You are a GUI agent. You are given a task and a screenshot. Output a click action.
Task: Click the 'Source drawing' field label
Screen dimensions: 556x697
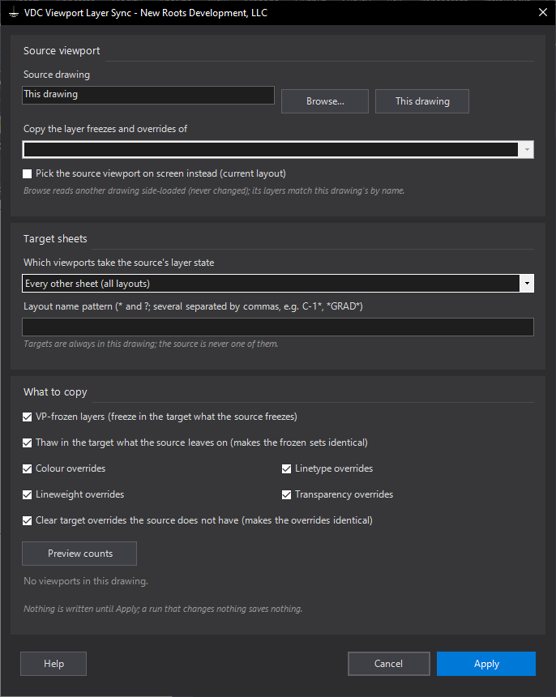[57, 75]
